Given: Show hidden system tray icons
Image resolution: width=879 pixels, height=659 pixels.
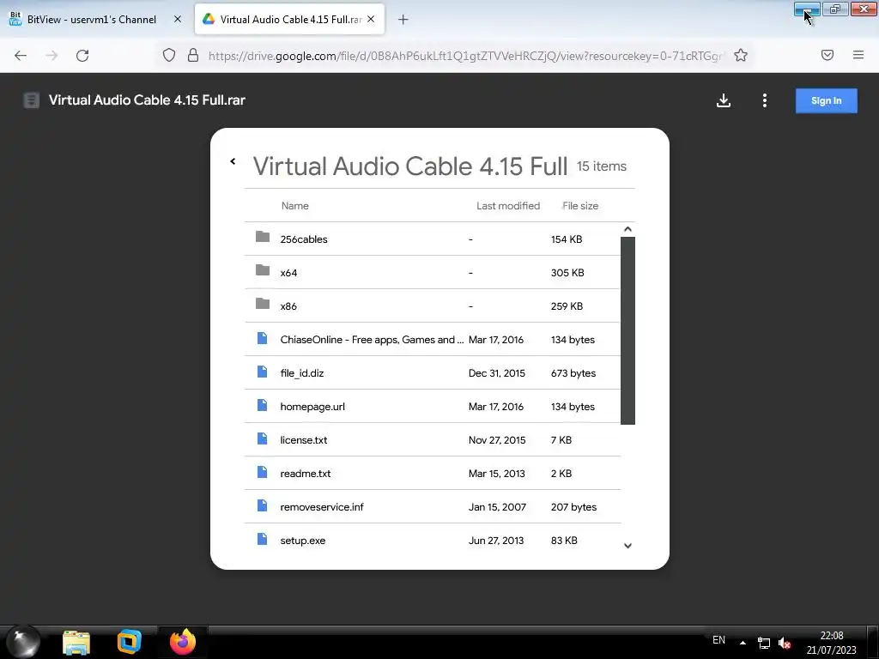Looking at the screenshot, I should [x=743, y=643].
